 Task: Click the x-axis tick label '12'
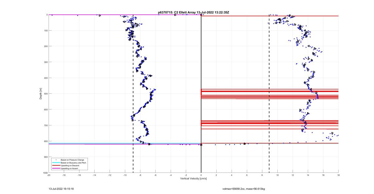pos(293,175)
